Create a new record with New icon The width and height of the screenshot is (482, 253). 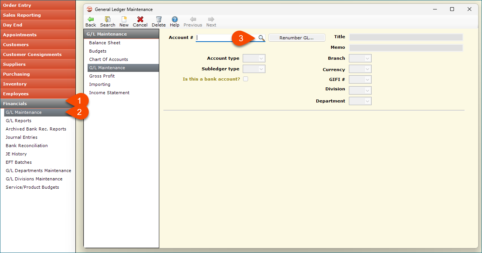(124, 19)
